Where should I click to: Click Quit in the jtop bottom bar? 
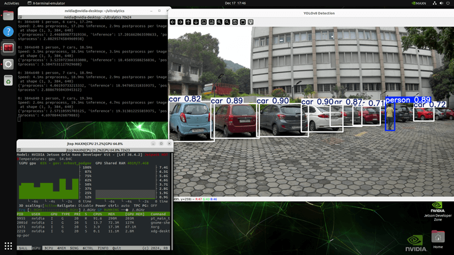(x=116, y=248)
